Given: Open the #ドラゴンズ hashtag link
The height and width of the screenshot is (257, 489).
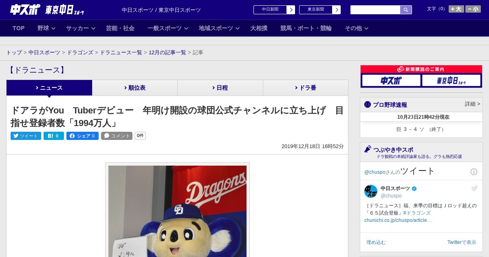Looking at the screenshot, I should pos(417,213).
